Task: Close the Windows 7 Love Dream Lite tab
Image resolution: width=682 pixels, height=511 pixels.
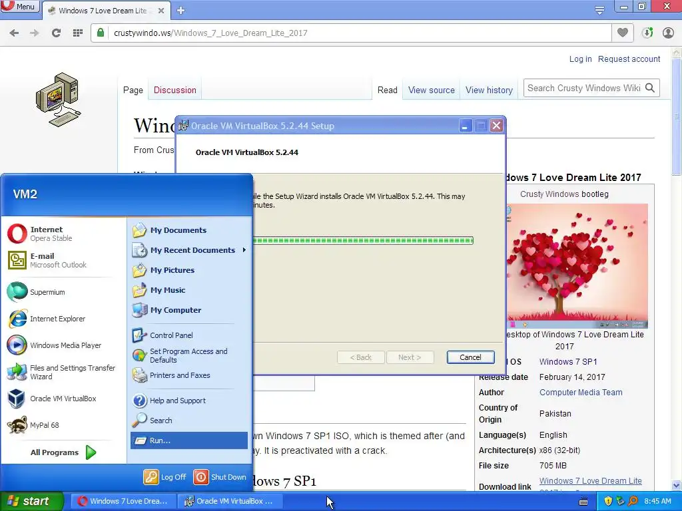Action: click(161, 11)
